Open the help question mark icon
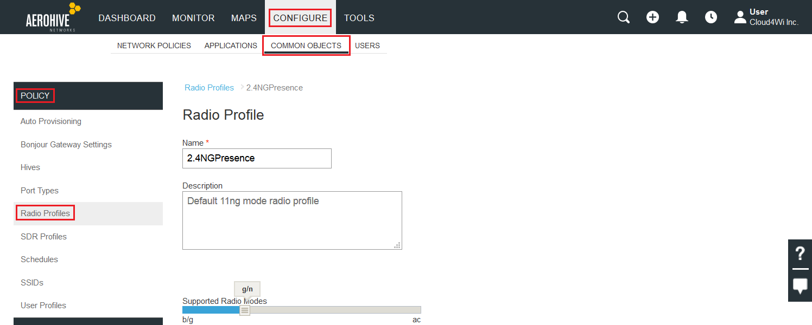The height and width of the screenshot is (325, 812). (800, 253)
